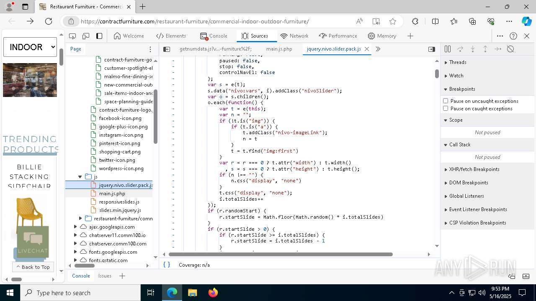The height and width of the screenshot is (301, 536).
Task: Open DevTools help icon
Action: click(513, 36)
